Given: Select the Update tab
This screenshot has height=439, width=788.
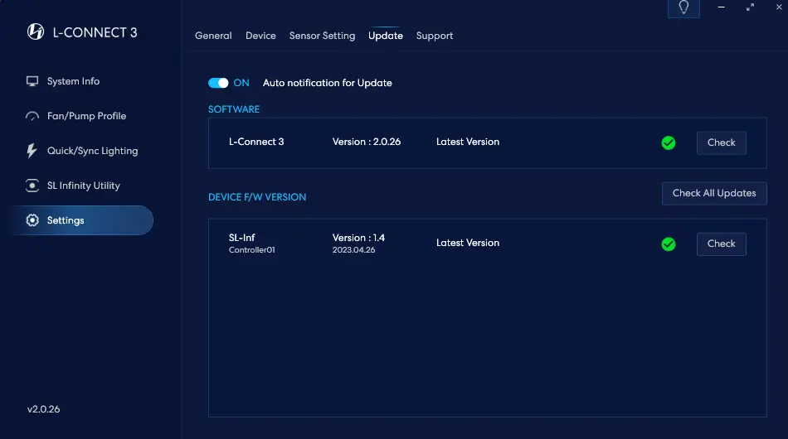Looking at the screenshot, I should point(386,36).
